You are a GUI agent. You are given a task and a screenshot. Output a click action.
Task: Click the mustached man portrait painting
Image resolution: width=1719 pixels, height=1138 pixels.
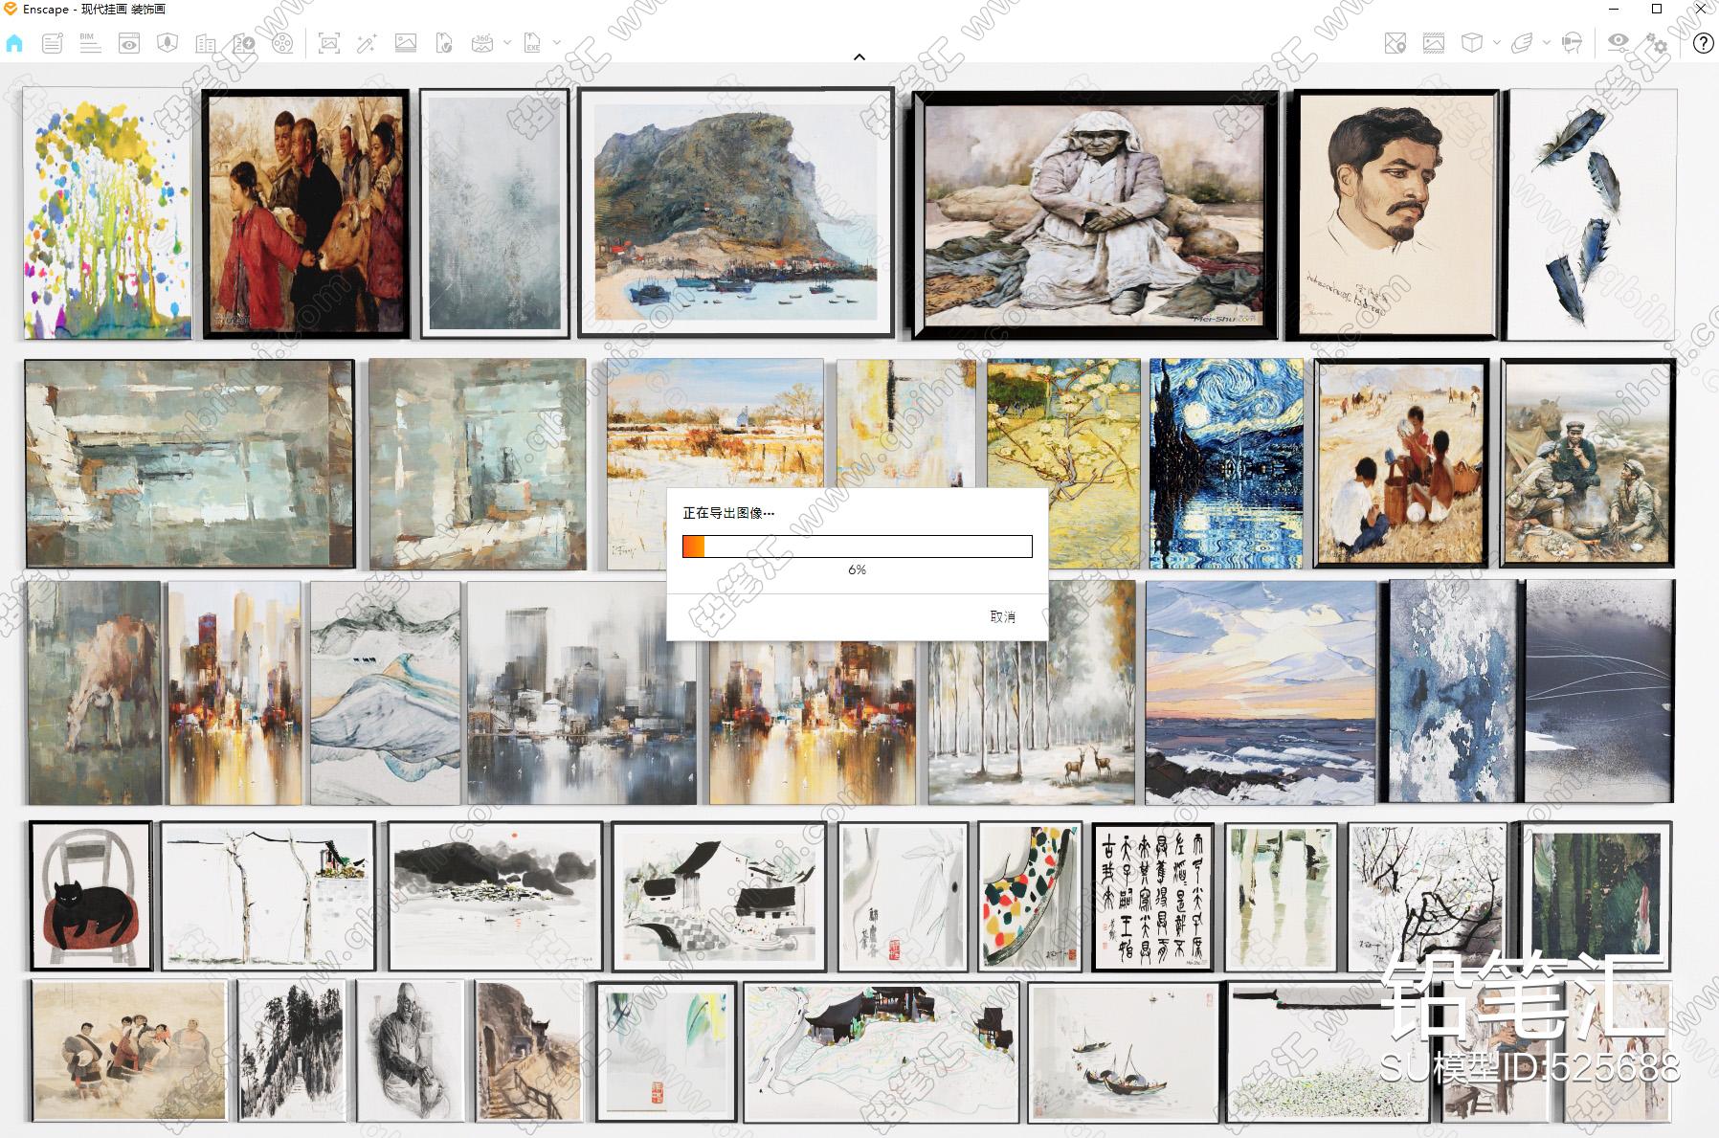pos(1393,214)
